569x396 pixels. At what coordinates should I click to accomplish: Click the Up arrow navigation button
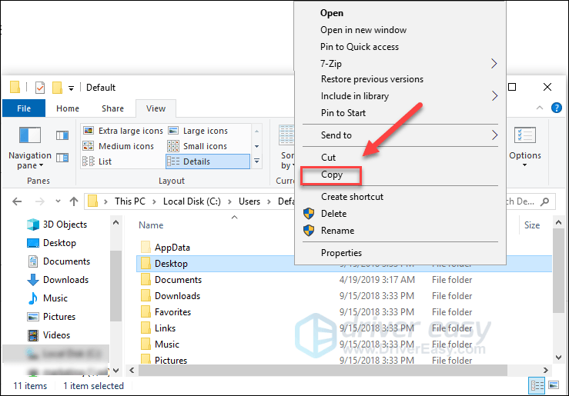click(x=74, y=201)
